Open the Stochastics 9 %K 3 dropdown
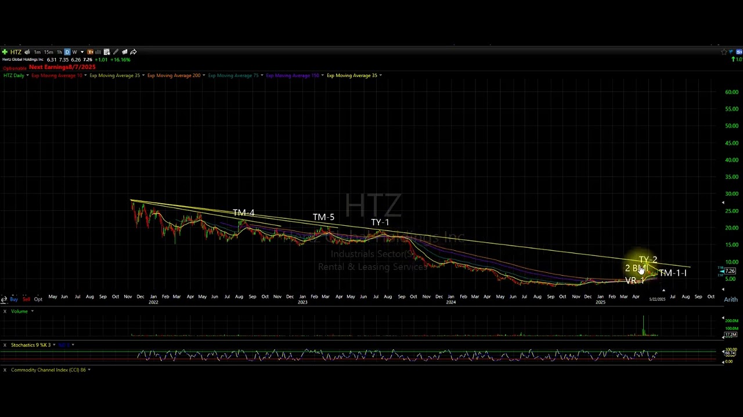Screen dimensions: 743x417 54,345
